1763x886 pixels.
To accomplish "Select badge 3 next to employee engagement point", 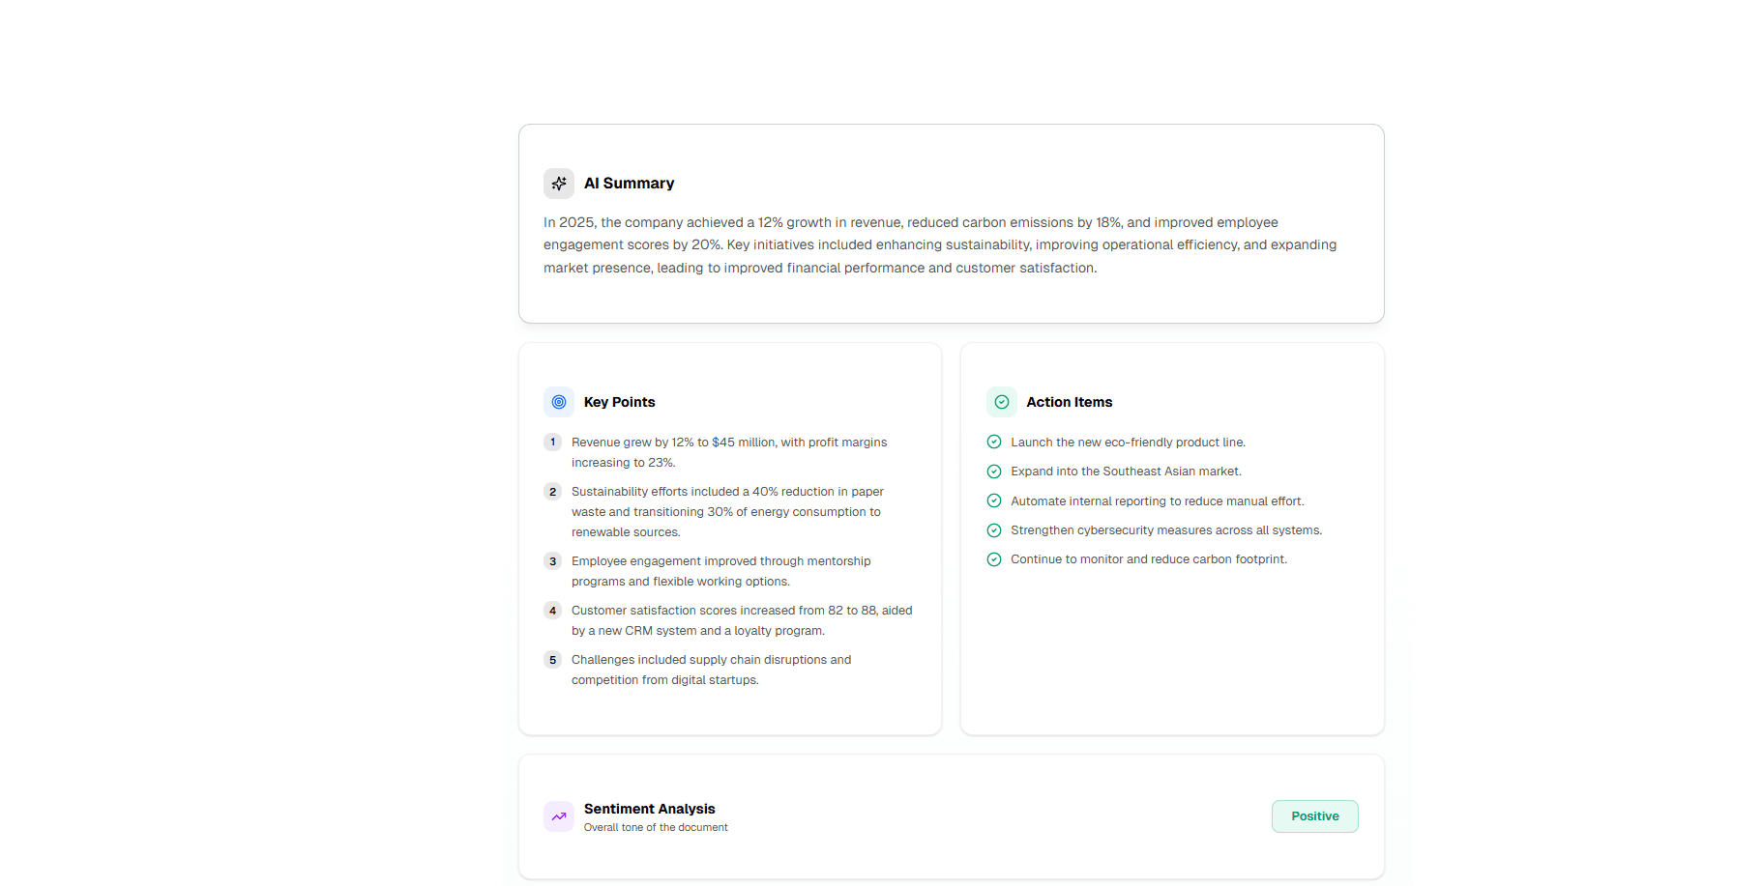I will [552, 560].
